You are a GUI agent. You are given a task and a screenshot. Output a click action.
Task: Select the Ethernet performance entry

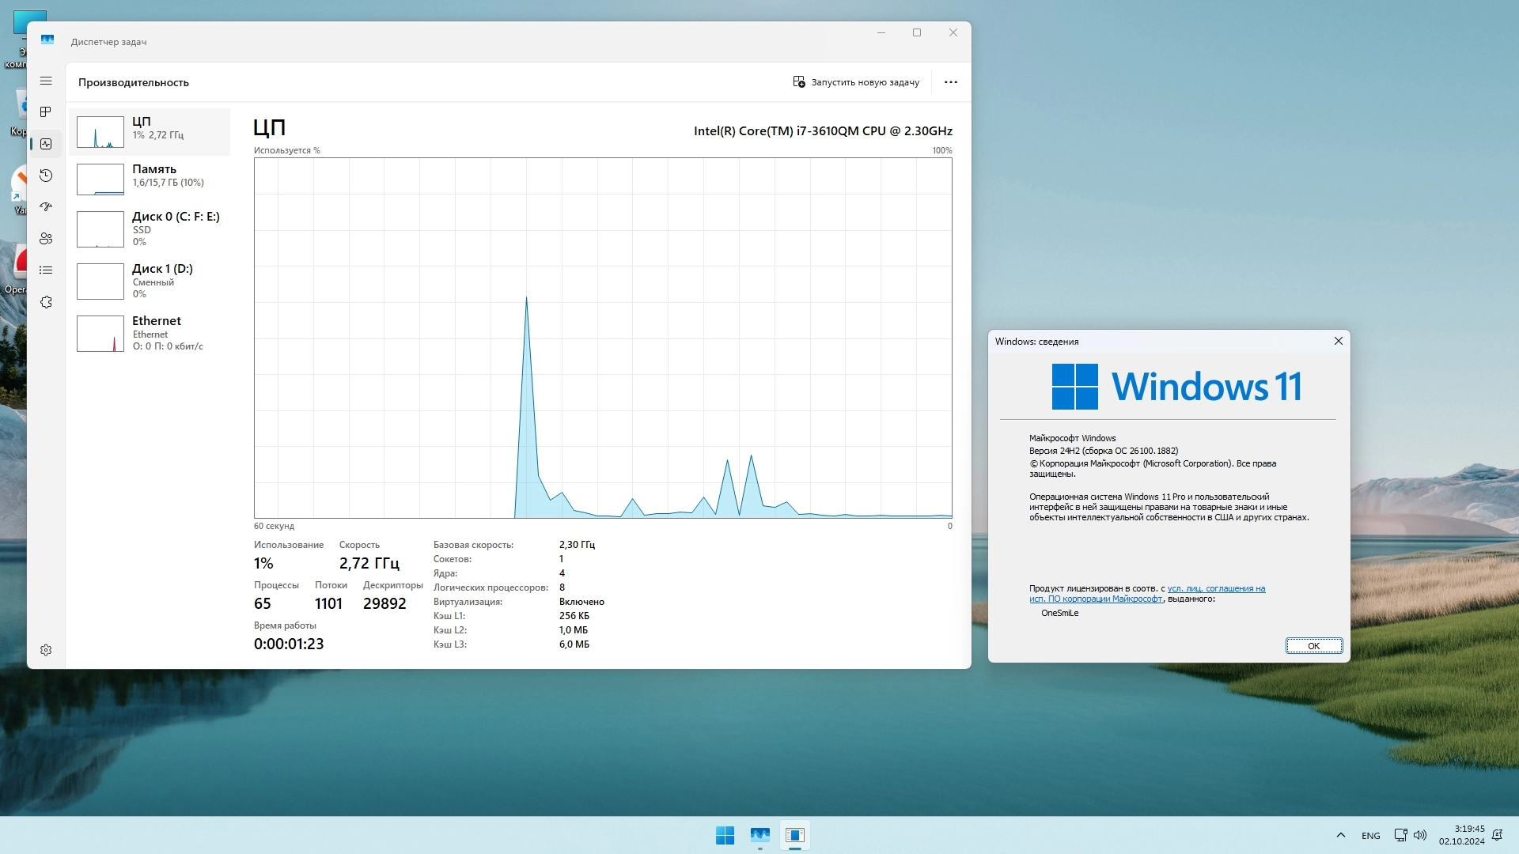click(x=150, y=333)
